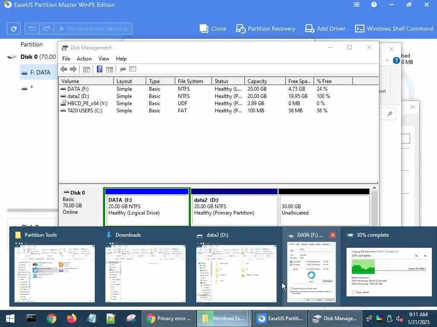The width and height of the screenshot is (437, 327).
Task: Open the EaseUS hamburger menu icon
Action: coord(356,4)
